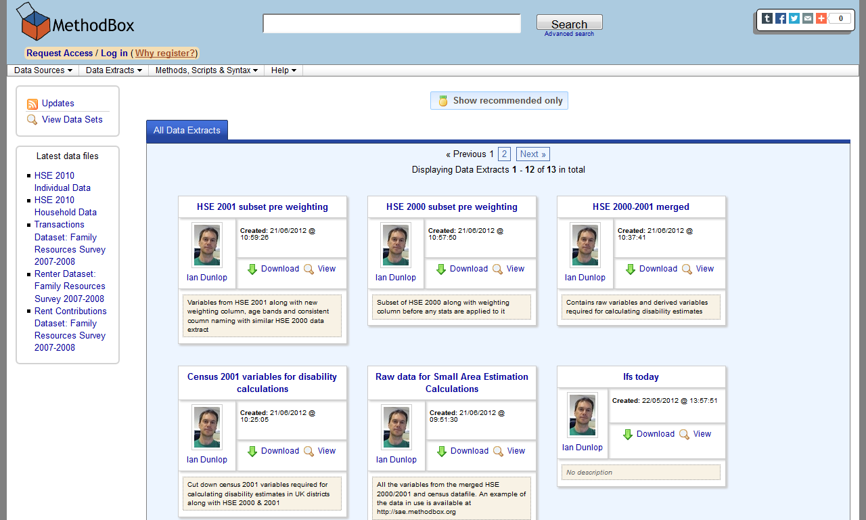The image size is (866, 520).
Task: Click View Data Sets magnifier icon
Action: pyautogui.click(x=32, y=120)
